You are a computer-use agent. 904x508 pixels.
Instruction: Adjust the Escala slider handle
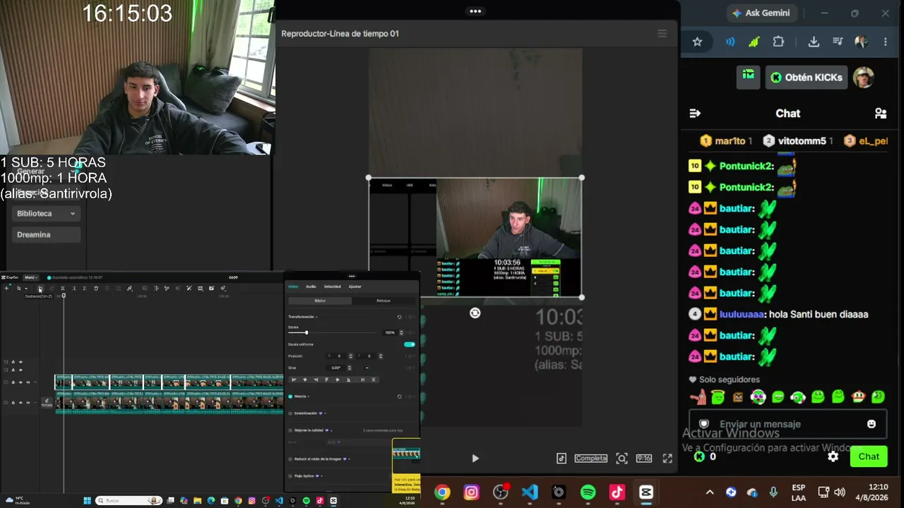pos(306,332)
